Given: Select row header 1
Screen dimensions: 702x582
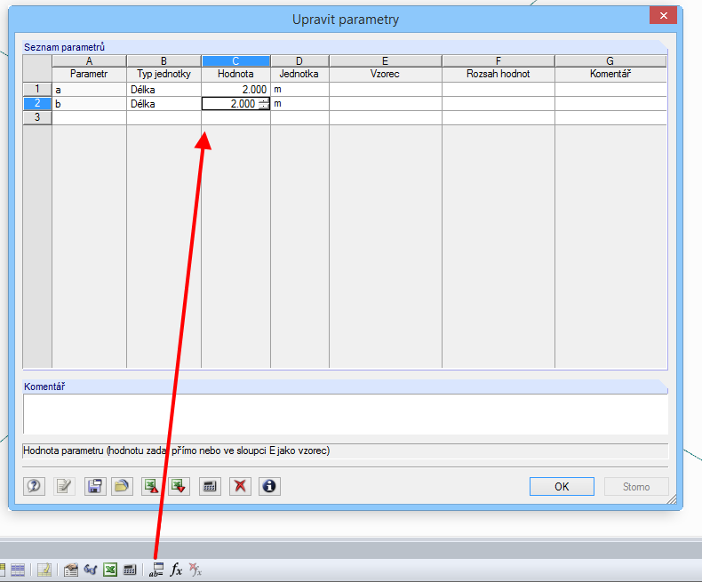Looking at the screenshot, I should point(37,89).
